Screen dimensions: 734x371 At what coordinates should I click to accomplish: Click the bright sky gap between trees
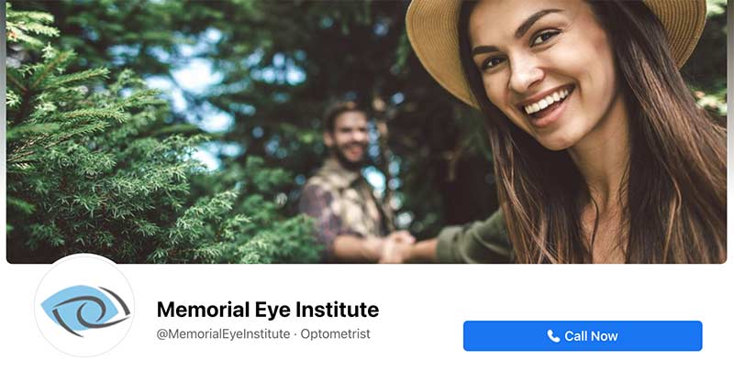pyautogui.click(x=196, y=80)
